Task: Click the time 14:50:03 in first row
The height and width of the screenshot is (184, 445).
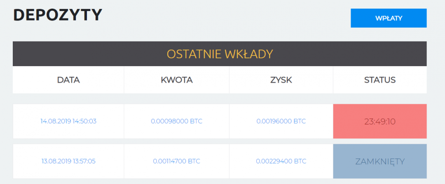Action: click(x=84, y=121)
